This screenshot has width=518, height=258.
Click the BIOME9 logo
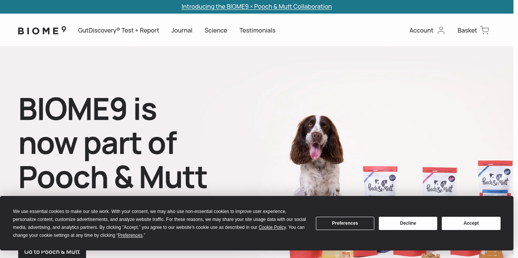click(x=42, y=30)
